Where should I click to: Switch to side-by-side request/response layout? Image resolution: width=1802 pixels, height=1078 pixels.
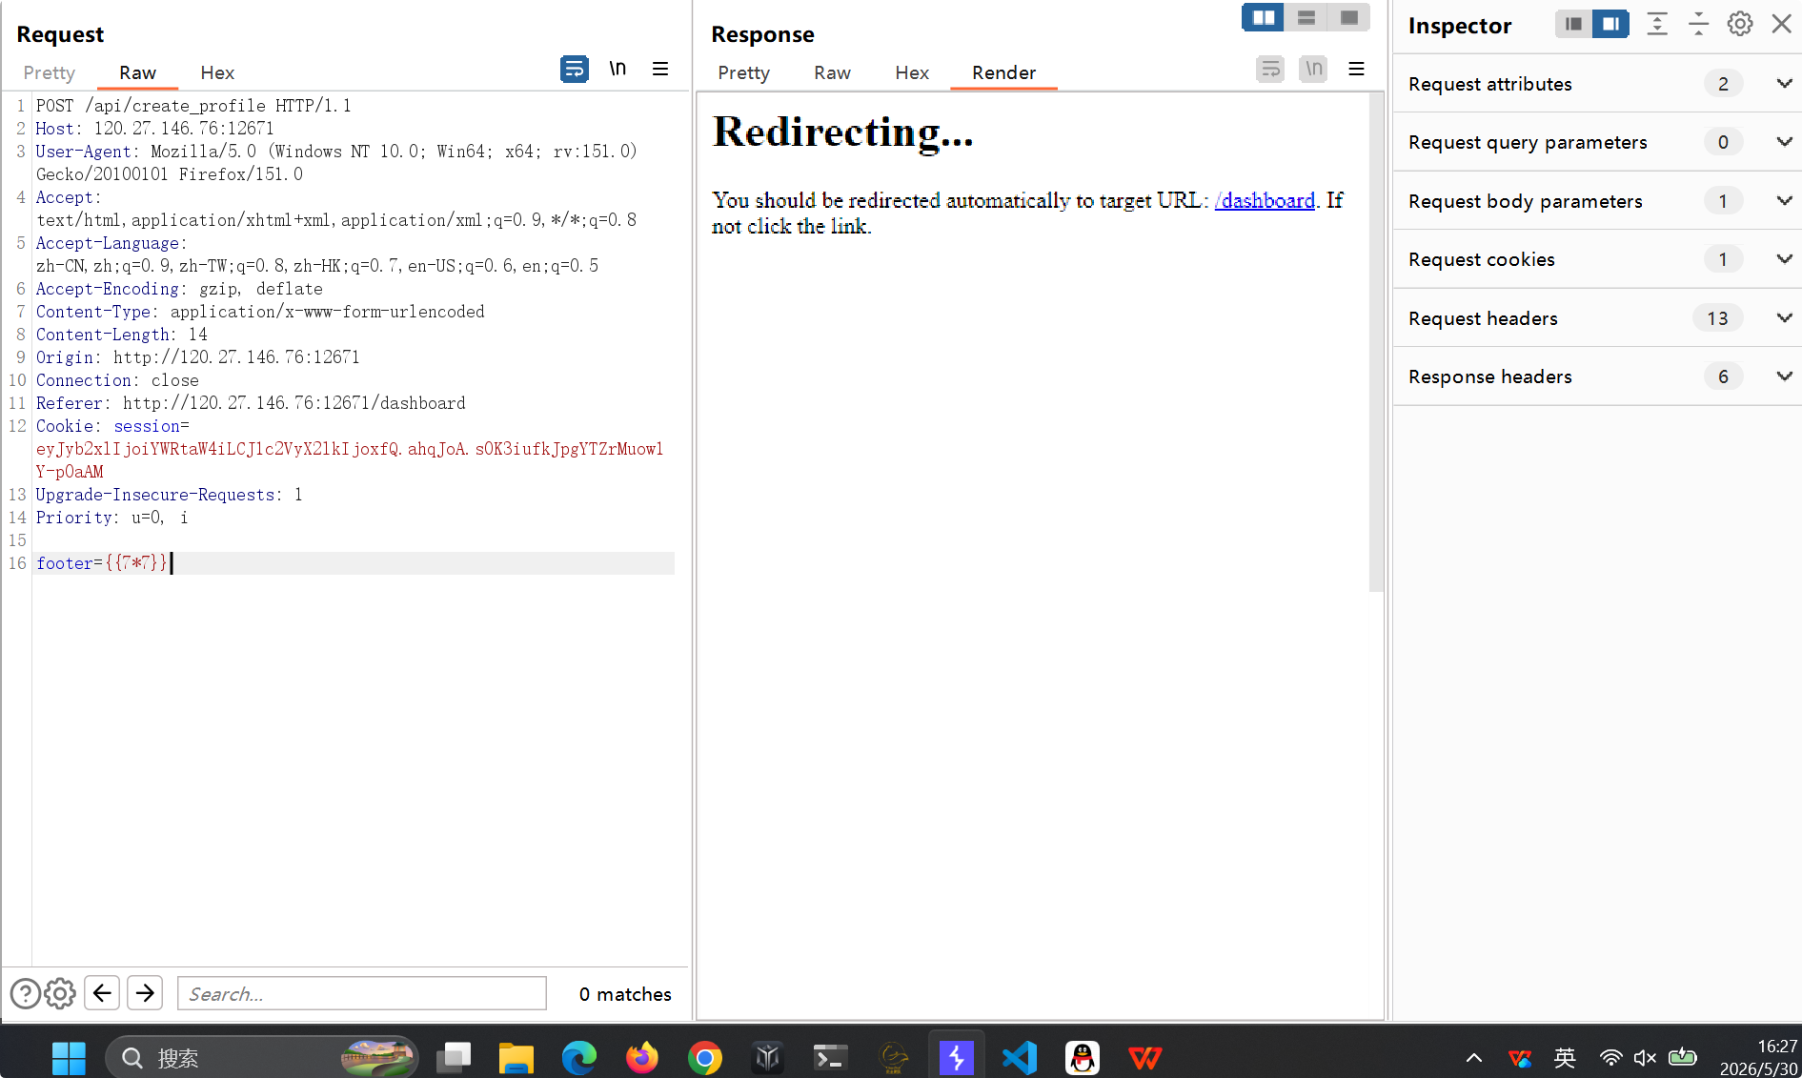click(1264, 17)
